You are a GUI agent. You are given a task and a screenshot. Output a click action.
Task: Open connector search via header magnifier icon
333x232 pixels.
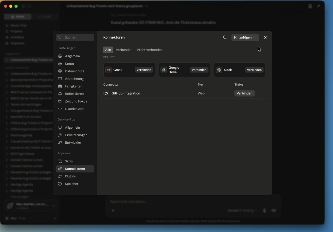(x=225, y=37)
